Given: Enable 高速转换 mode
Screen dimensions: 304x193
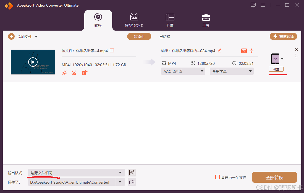Looking at the screenshot, I should [283, 37].
